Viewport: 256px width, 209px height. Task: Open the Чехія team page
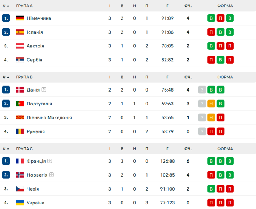[33, 189]
